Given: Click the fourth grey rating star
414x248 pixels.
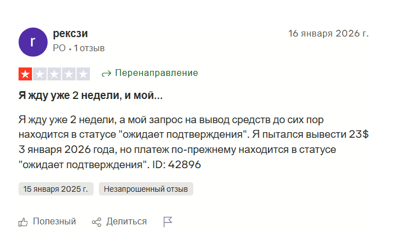Looking at the screenshot, I should tap(69, 74).
